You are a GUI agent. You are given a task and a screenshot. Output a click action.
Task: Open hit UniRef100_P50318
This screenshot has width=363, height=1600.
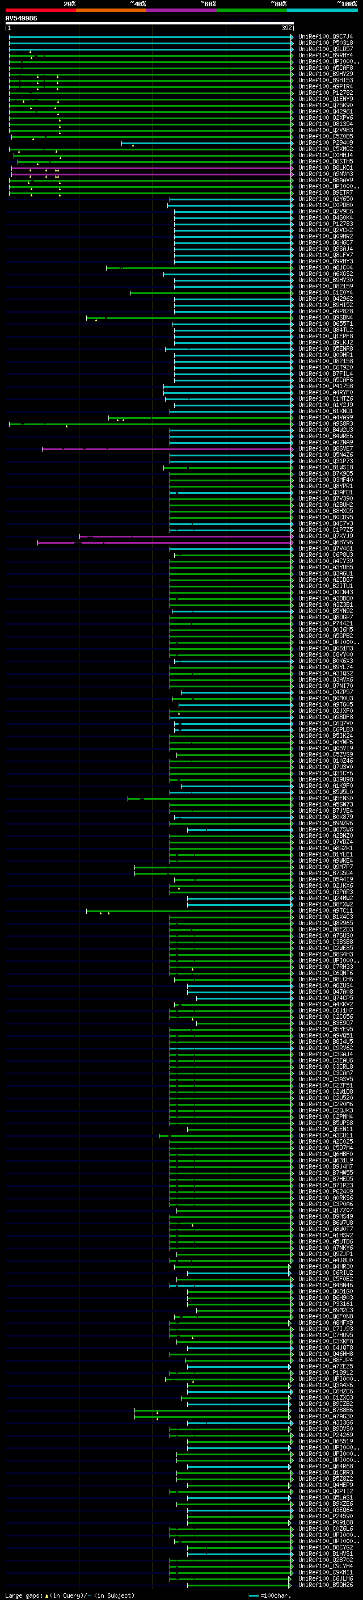pyautogui.click(x=325, y=43)
